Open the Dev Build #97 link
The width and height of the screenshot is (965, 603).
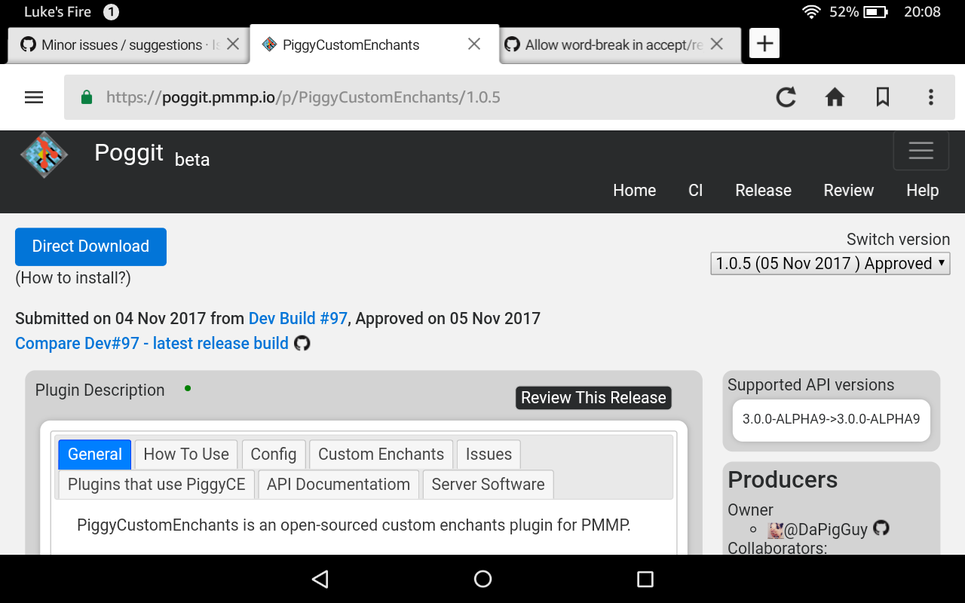[298, 318]
